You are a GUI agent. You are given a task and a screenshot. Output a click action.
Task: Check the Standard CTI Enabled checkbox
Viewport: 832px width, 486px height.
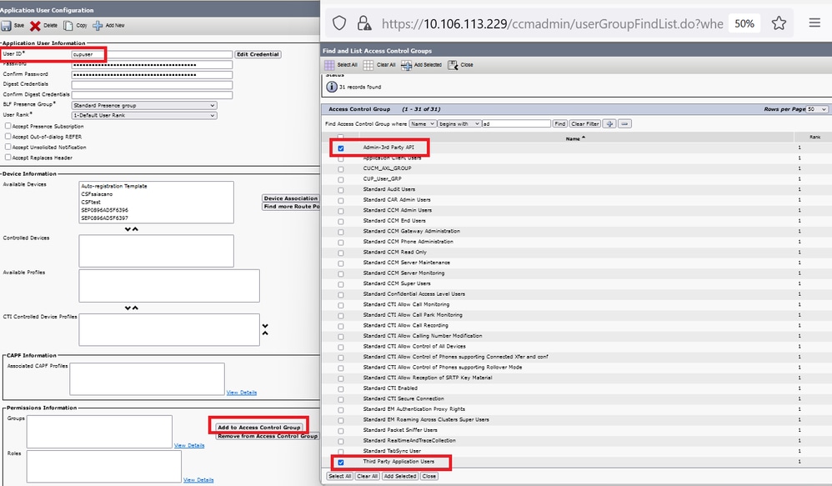341,389
